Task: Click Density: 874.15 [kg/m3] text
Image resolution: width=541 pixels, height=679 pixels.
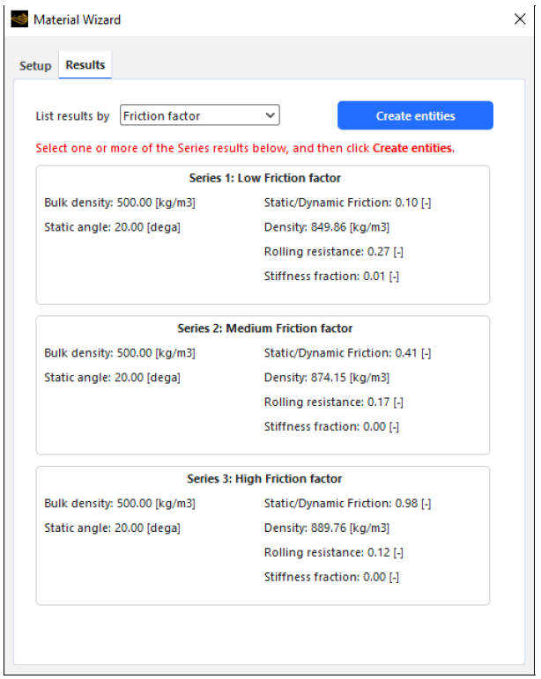Action: point(327,378)
